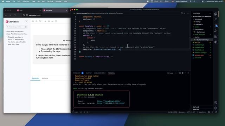Open Source Control view with badge
Viewport: 225px width, 126px height.
pyautogui.click(x=216, y=25)
